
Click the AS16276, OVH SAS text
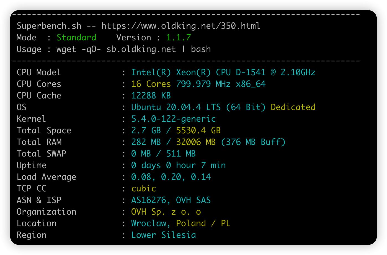coord(171,200)
